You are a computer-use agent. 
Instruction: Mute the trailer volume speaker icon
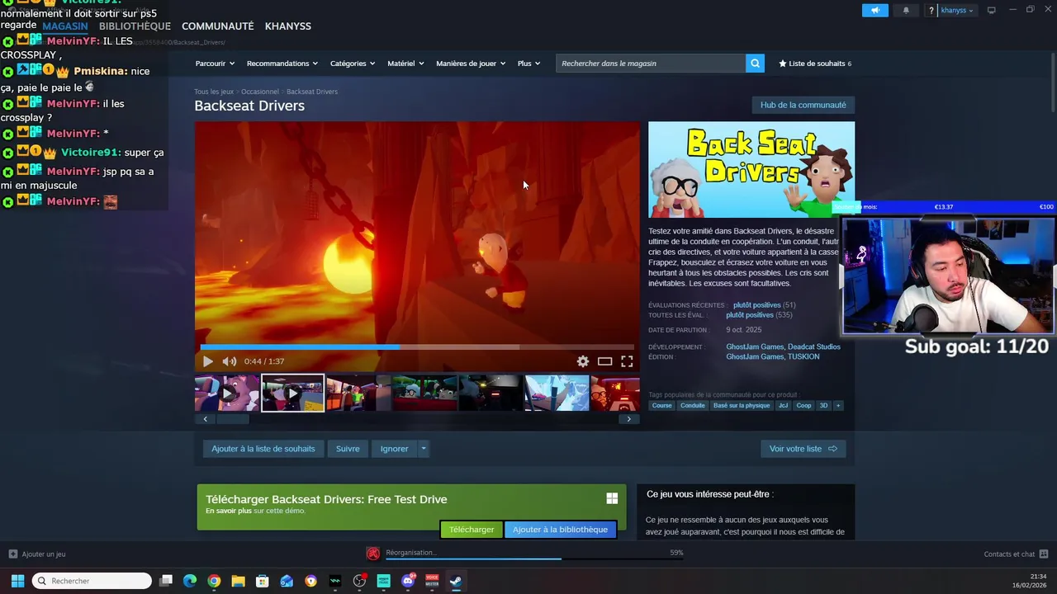click(x=230, y=361)
